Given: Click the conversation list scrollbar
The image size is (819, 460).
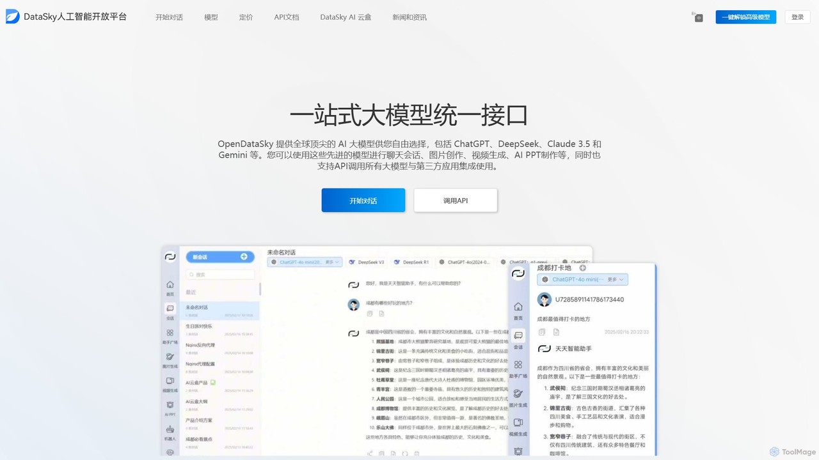Looking at the screenshot, I should 260,289.
